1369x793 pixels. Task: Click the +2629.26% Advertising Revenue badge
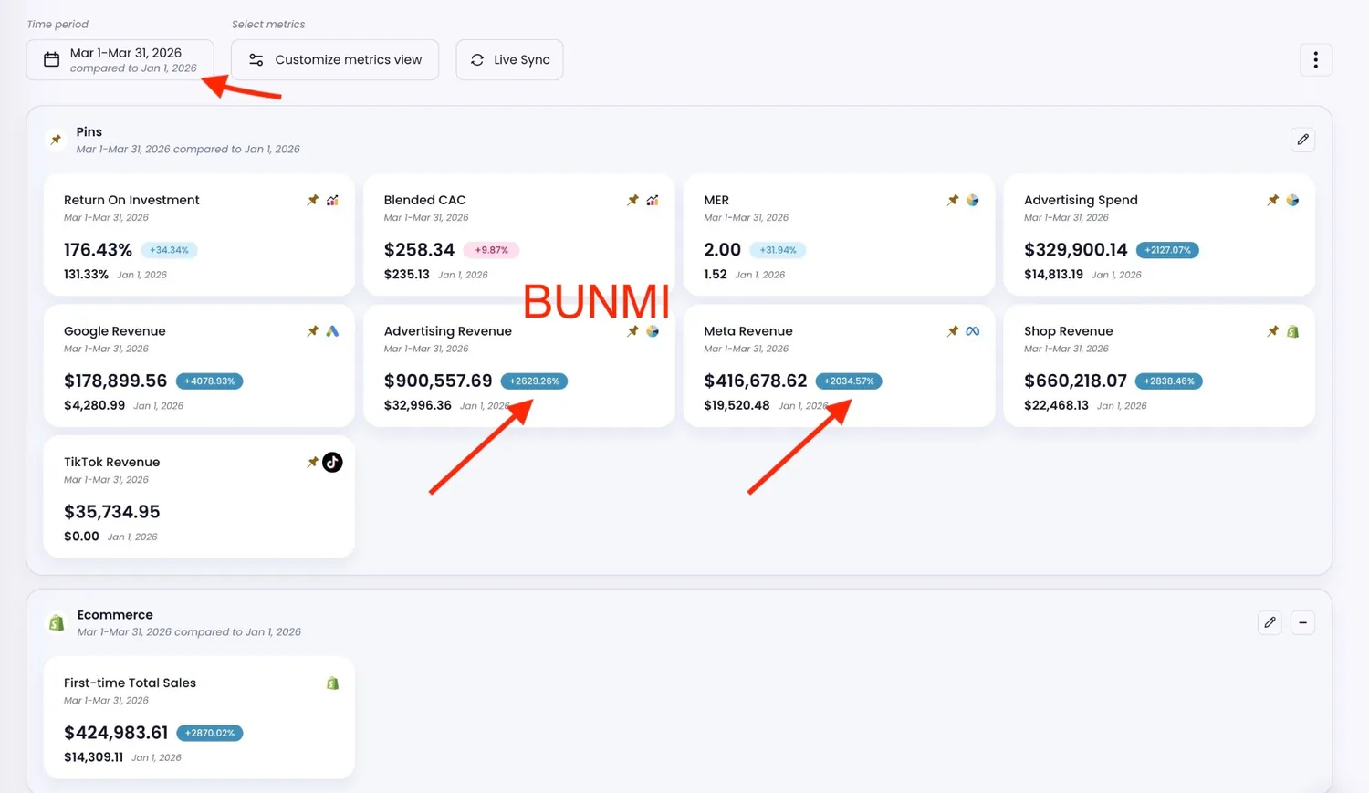534,381
